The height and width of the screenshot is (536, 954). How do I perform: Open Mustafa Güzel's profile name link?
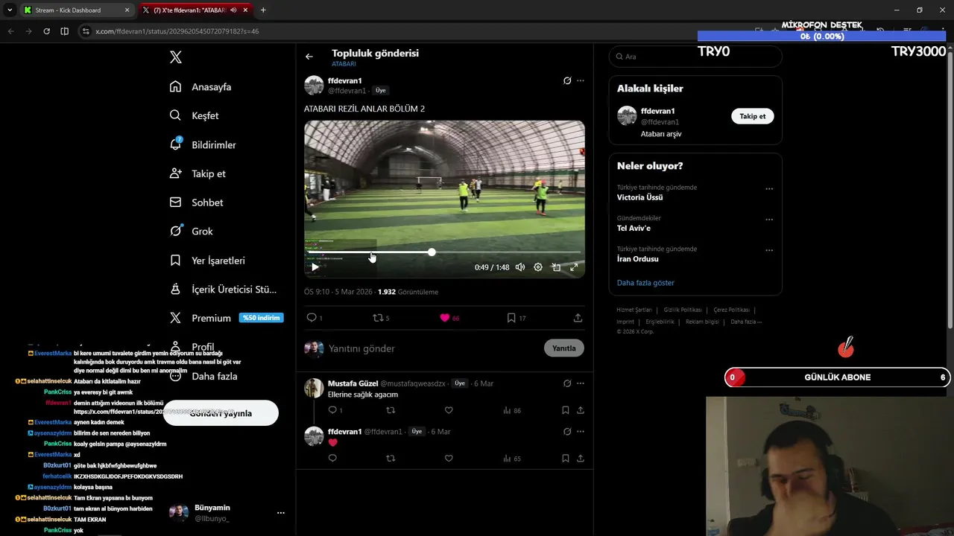pos(353,383)
